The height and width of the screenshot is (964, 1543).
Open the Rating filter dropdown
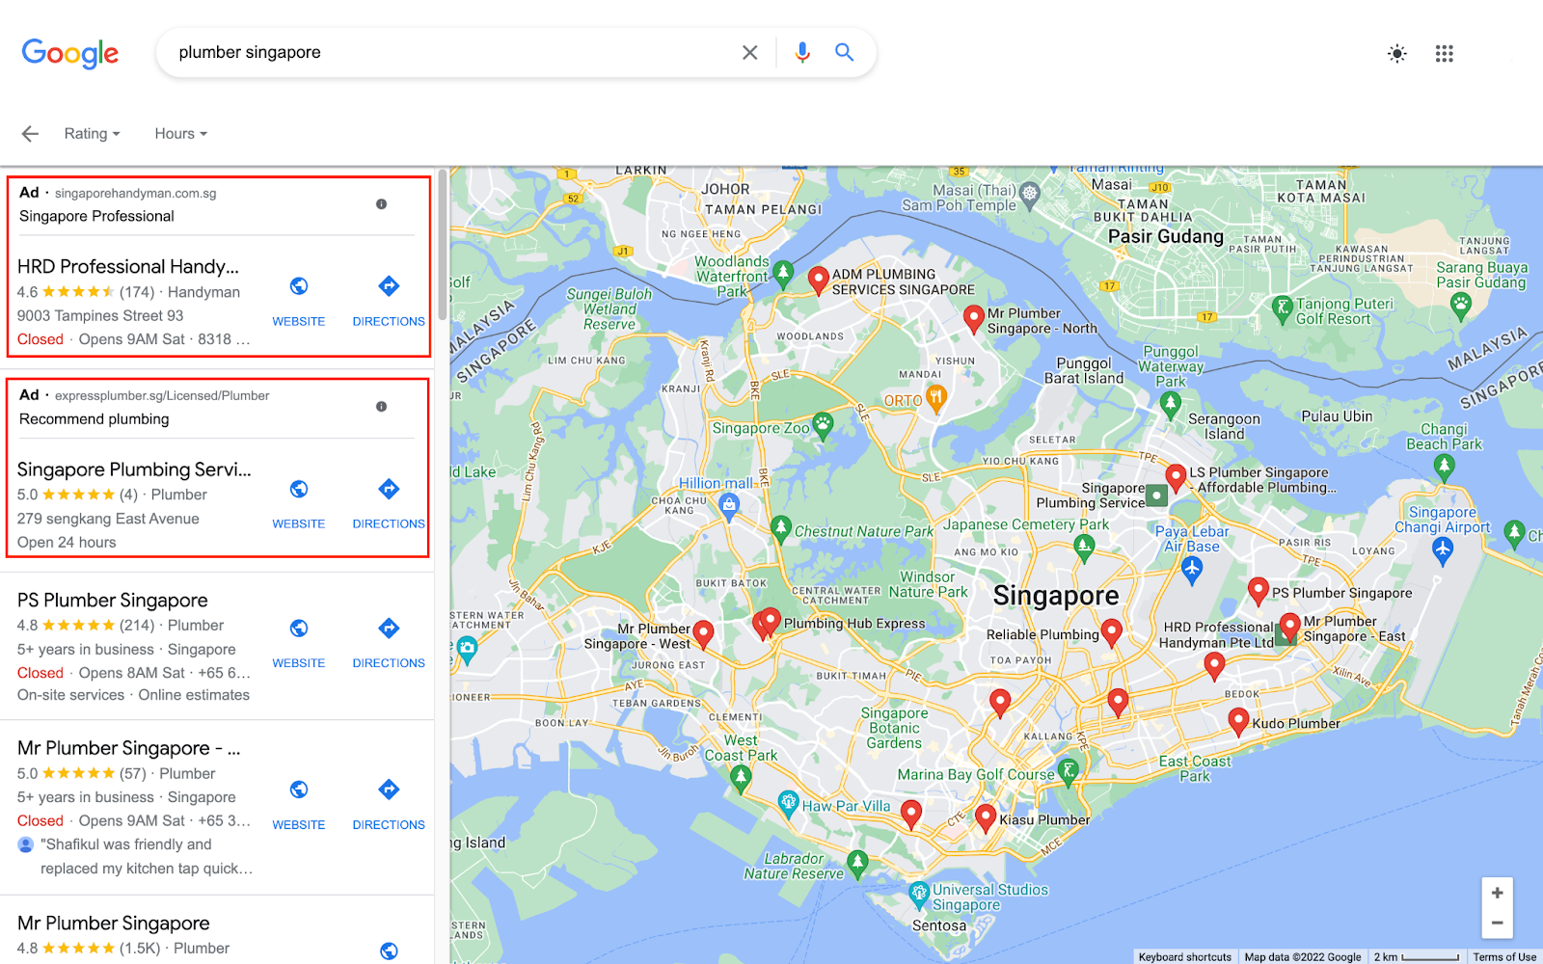point(92,134)
